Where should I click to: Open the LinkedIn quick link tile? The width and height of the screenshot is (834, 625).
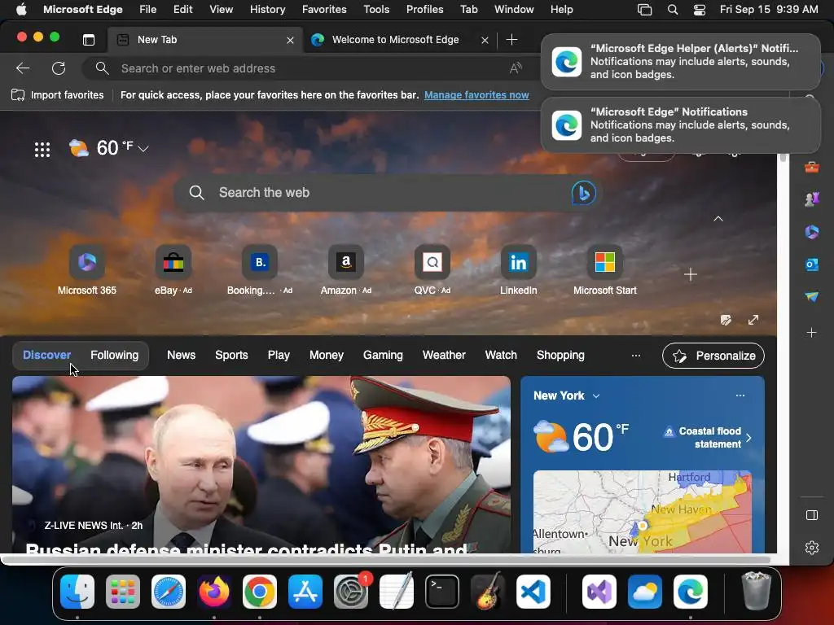pos(519,270)
